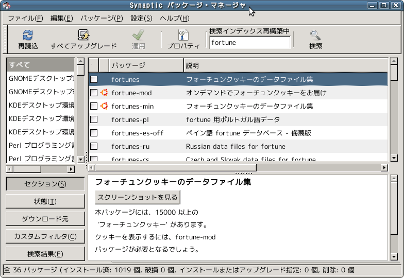
Task: Click the View Screenshot (スクリーンショットを見る) button
Action: (x=138, y=197)
